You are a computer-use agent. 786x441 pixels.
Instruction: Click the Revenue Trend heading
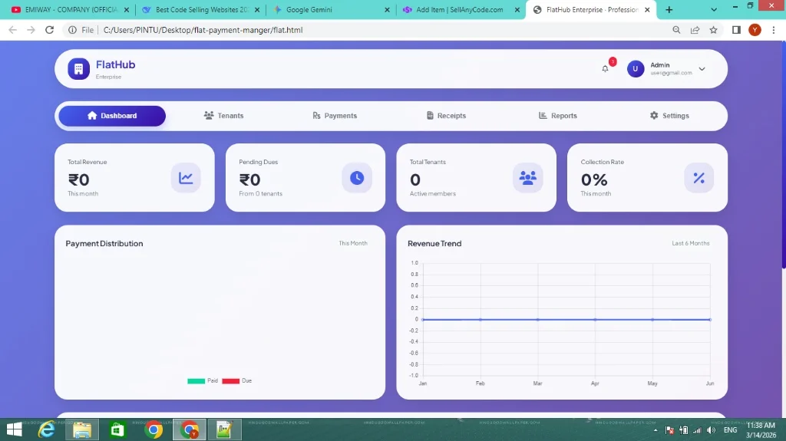(x=434, y=244)
